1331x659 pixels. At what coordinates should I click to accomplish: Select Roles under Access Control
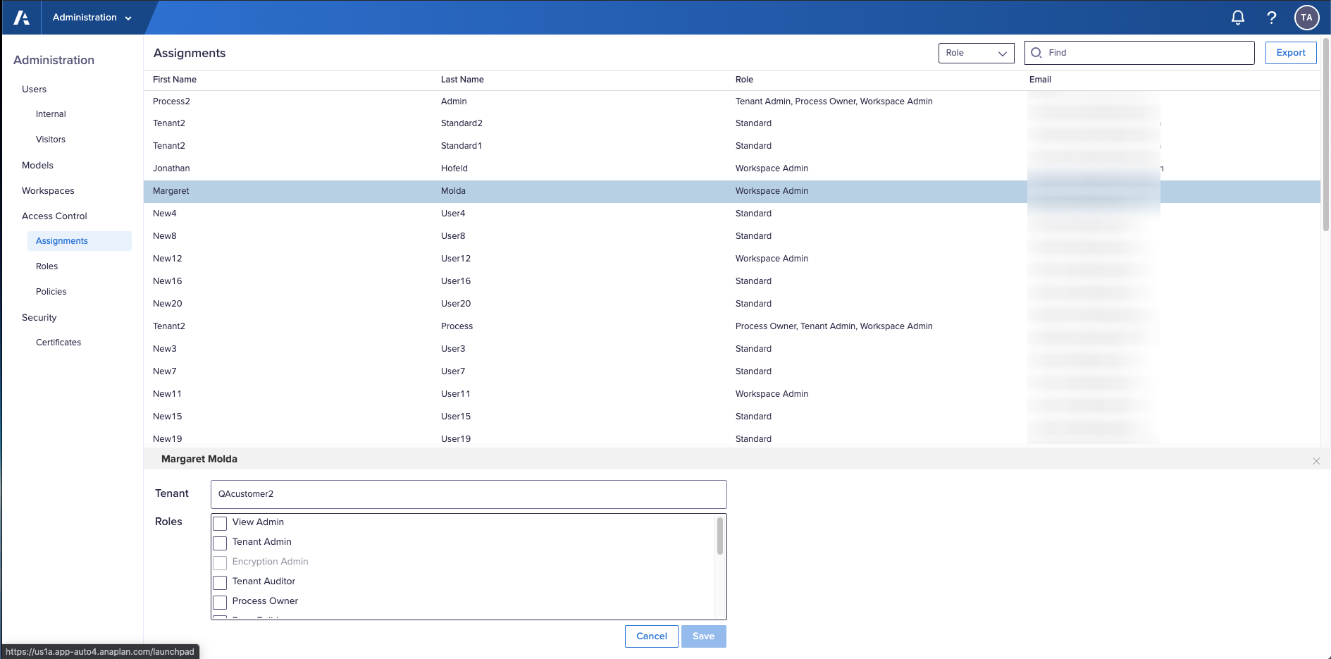click(x=47, y=266)
